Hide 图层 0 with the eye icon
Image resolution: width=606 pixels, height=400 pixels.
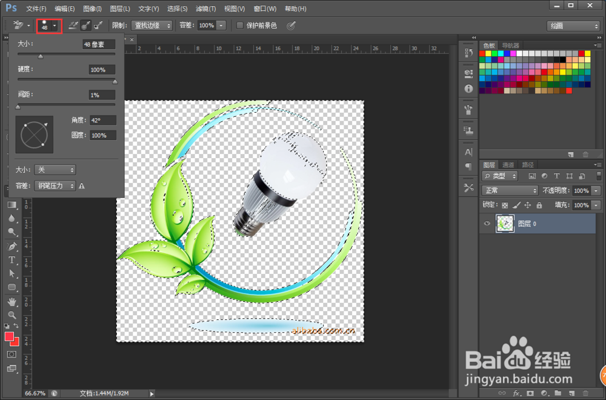tap(487, 224)
